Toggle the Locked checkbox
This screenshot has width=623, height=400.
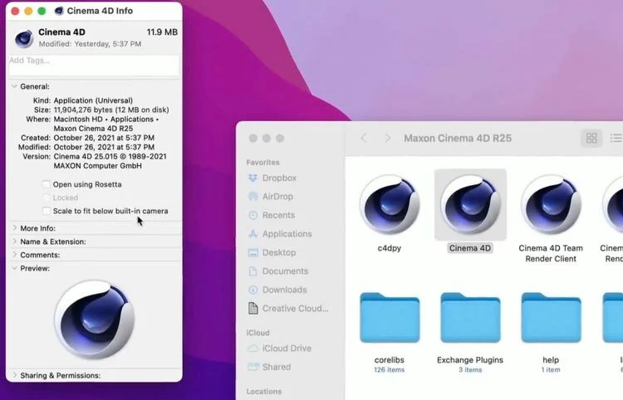[47, 198]
